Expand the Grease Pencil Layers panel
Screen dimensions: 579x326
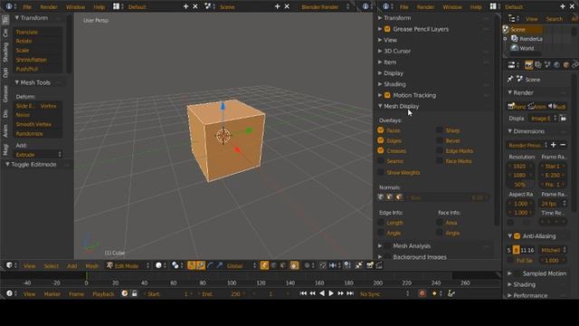tap(380, 29)
